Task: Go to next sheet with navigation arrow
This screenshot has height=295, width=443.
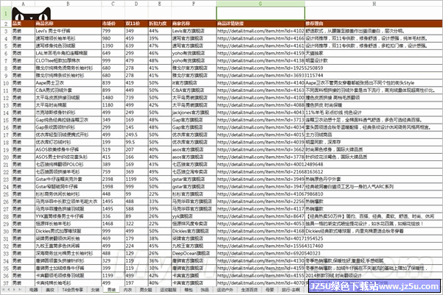Action: 15,290
